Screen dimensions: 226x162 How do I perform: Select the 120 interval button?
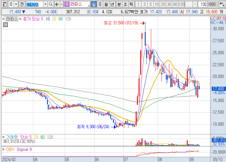point(181,4)
